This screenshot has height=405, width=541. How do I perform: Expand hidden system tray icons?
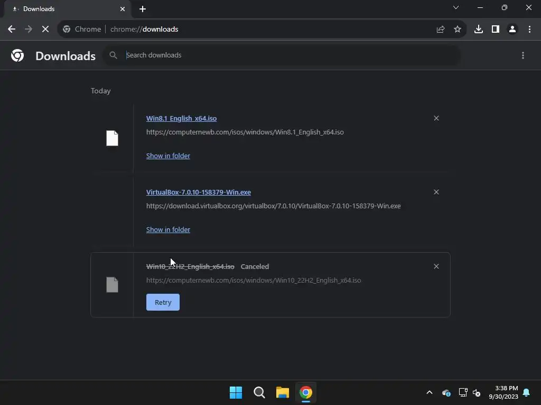point(429,392)
